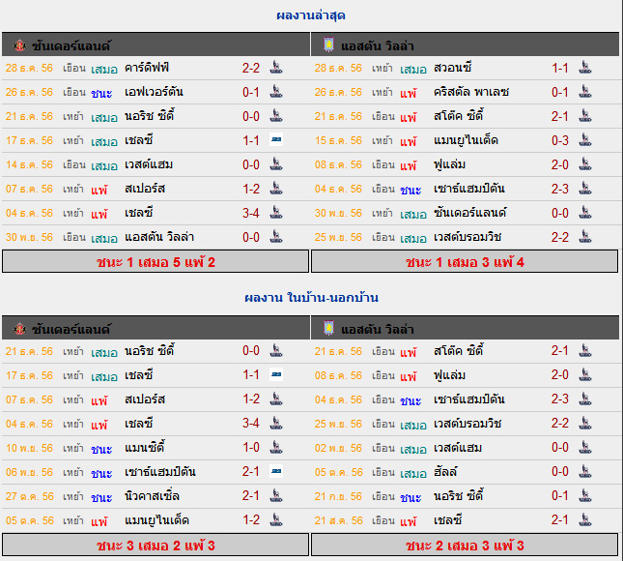Image resolution: width=623 pixels, height=561 pixels.
Task: Click the league icon in the เอฟเวอร์ตัน 0-1 row
Action: 276,92
